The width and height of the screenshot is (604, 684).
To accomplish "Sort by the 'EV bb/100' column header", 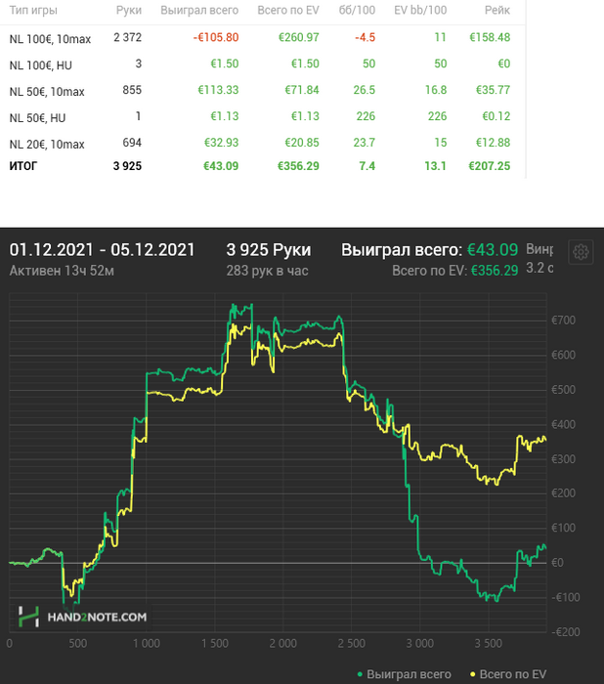I will coord(420,10).
